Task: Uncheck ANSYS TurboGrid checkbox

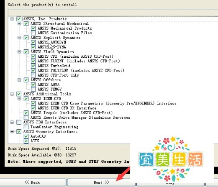Action: point(33,66)
